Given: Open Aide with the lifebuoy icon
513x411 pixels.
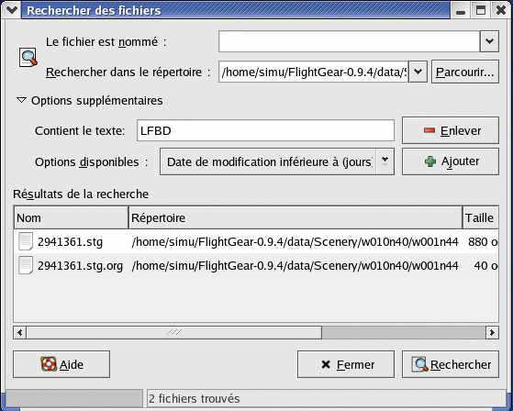Looking at the screenshot, I should click(61, 364).
